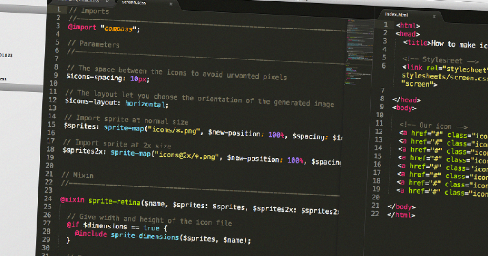Click the '// Imports' comment line

(x=89, y=11)
